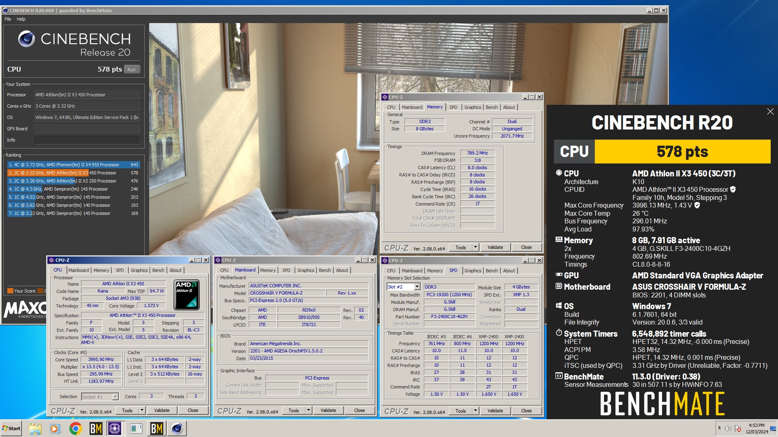Viewport: 778px width, 437px height.
Task: Open Socket #1 selection dropdown in CPU window
Action: (115, 397)
